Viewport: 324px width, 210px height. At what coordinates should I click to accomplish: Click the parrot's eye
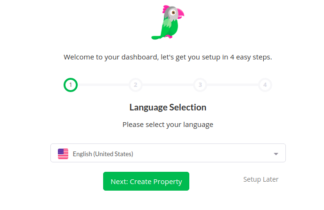coord(173,13)
